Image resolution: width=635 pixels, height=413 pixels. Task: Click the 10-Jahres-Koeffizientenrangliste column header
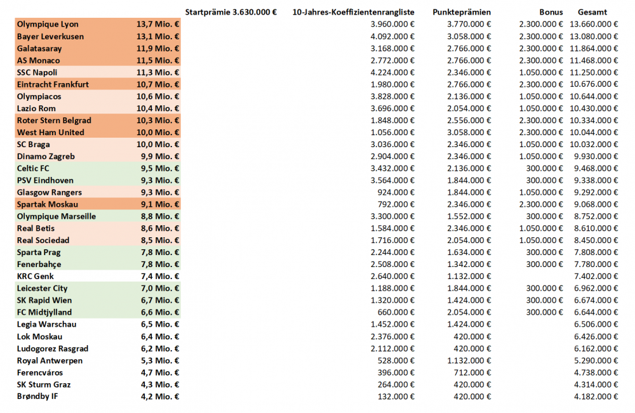coord(353,12)
